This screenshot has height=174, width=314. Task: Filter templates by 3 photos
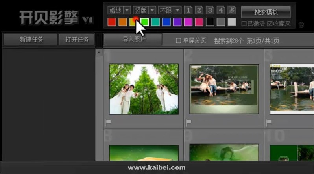(210, 10)
